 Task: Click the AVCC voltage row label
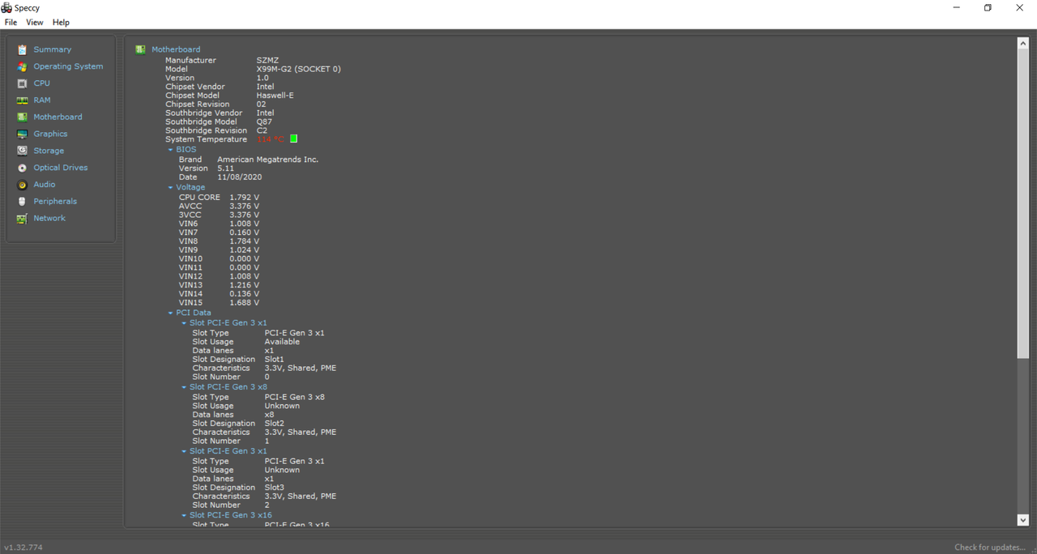click(190, 207)
